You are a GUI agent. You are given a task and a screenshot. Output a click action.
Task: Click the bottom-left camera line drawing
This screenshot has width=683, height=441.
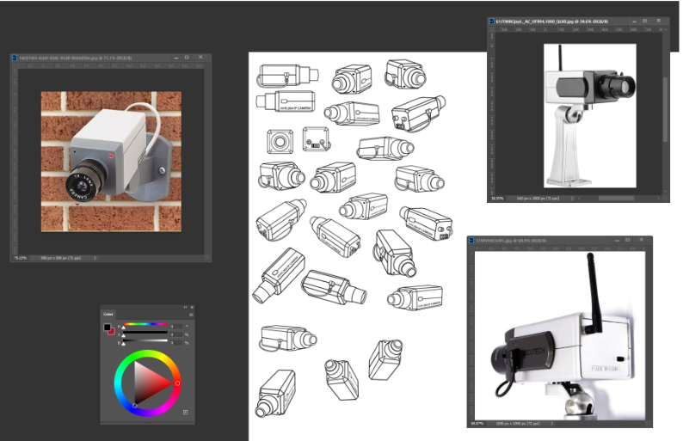(x=276, y=394)
